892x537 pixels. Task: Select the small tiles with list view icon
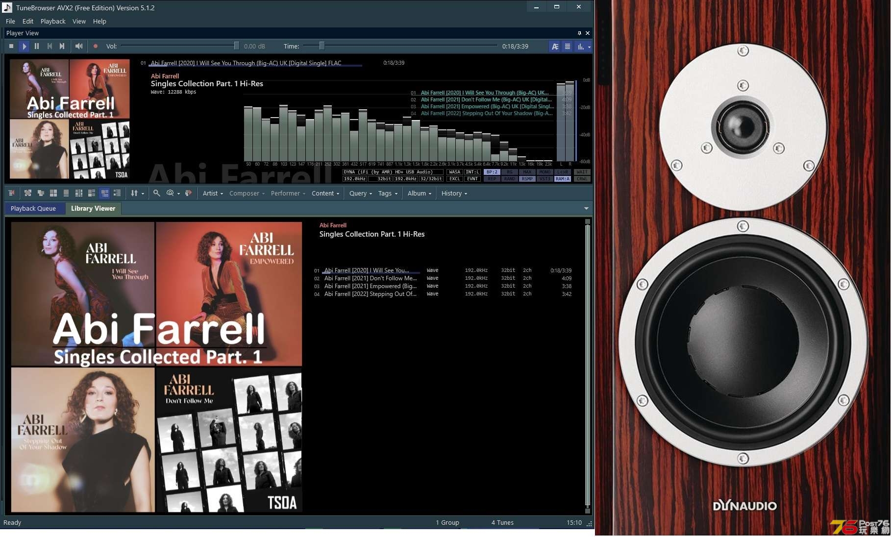tap(79, 193)
